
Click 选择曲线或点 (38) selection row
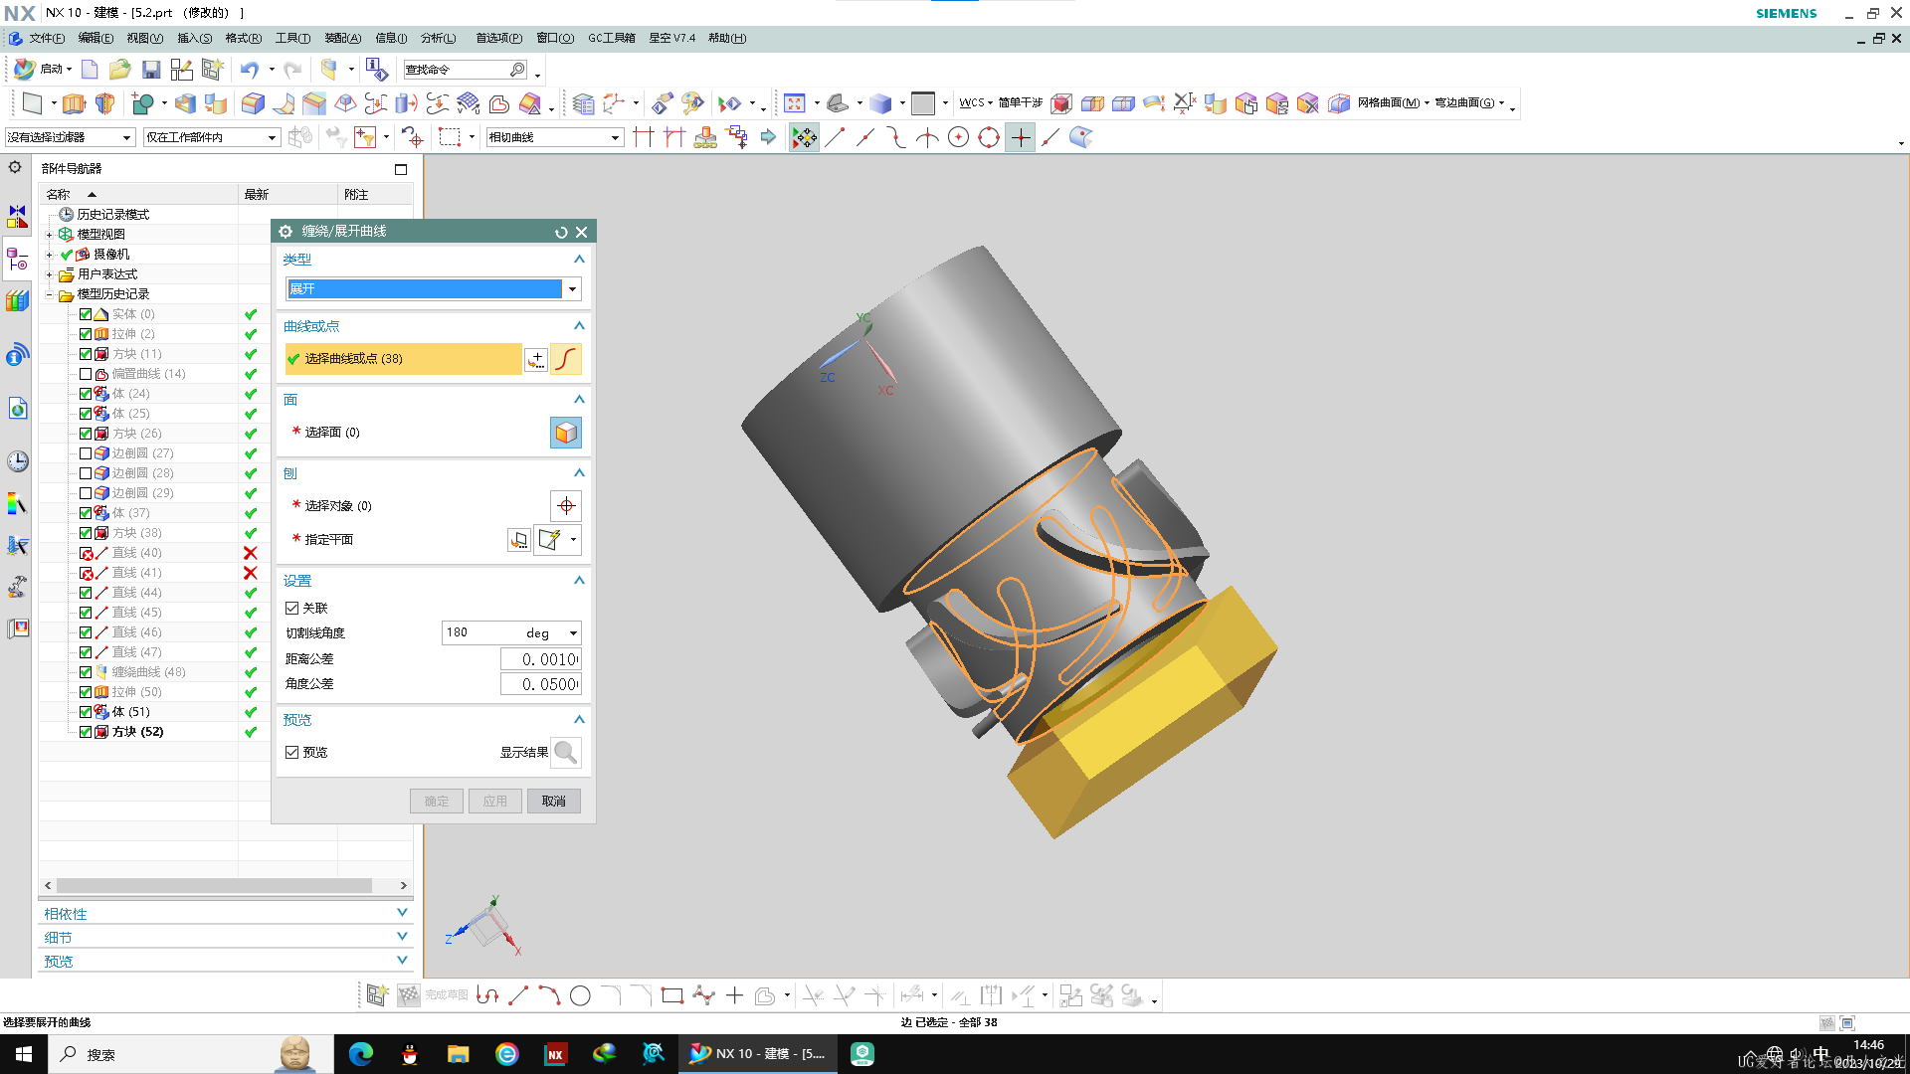403,359
